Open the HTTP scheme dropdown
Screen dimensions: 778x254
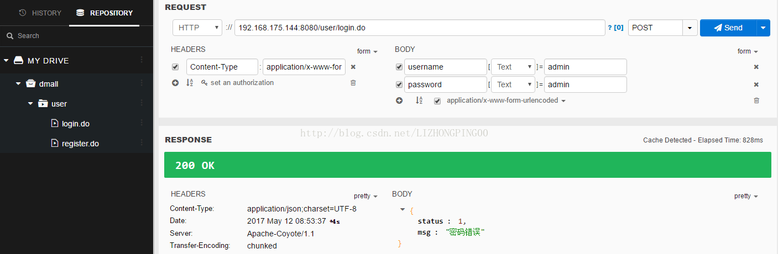pyautogui.click(x=197, y=28)
